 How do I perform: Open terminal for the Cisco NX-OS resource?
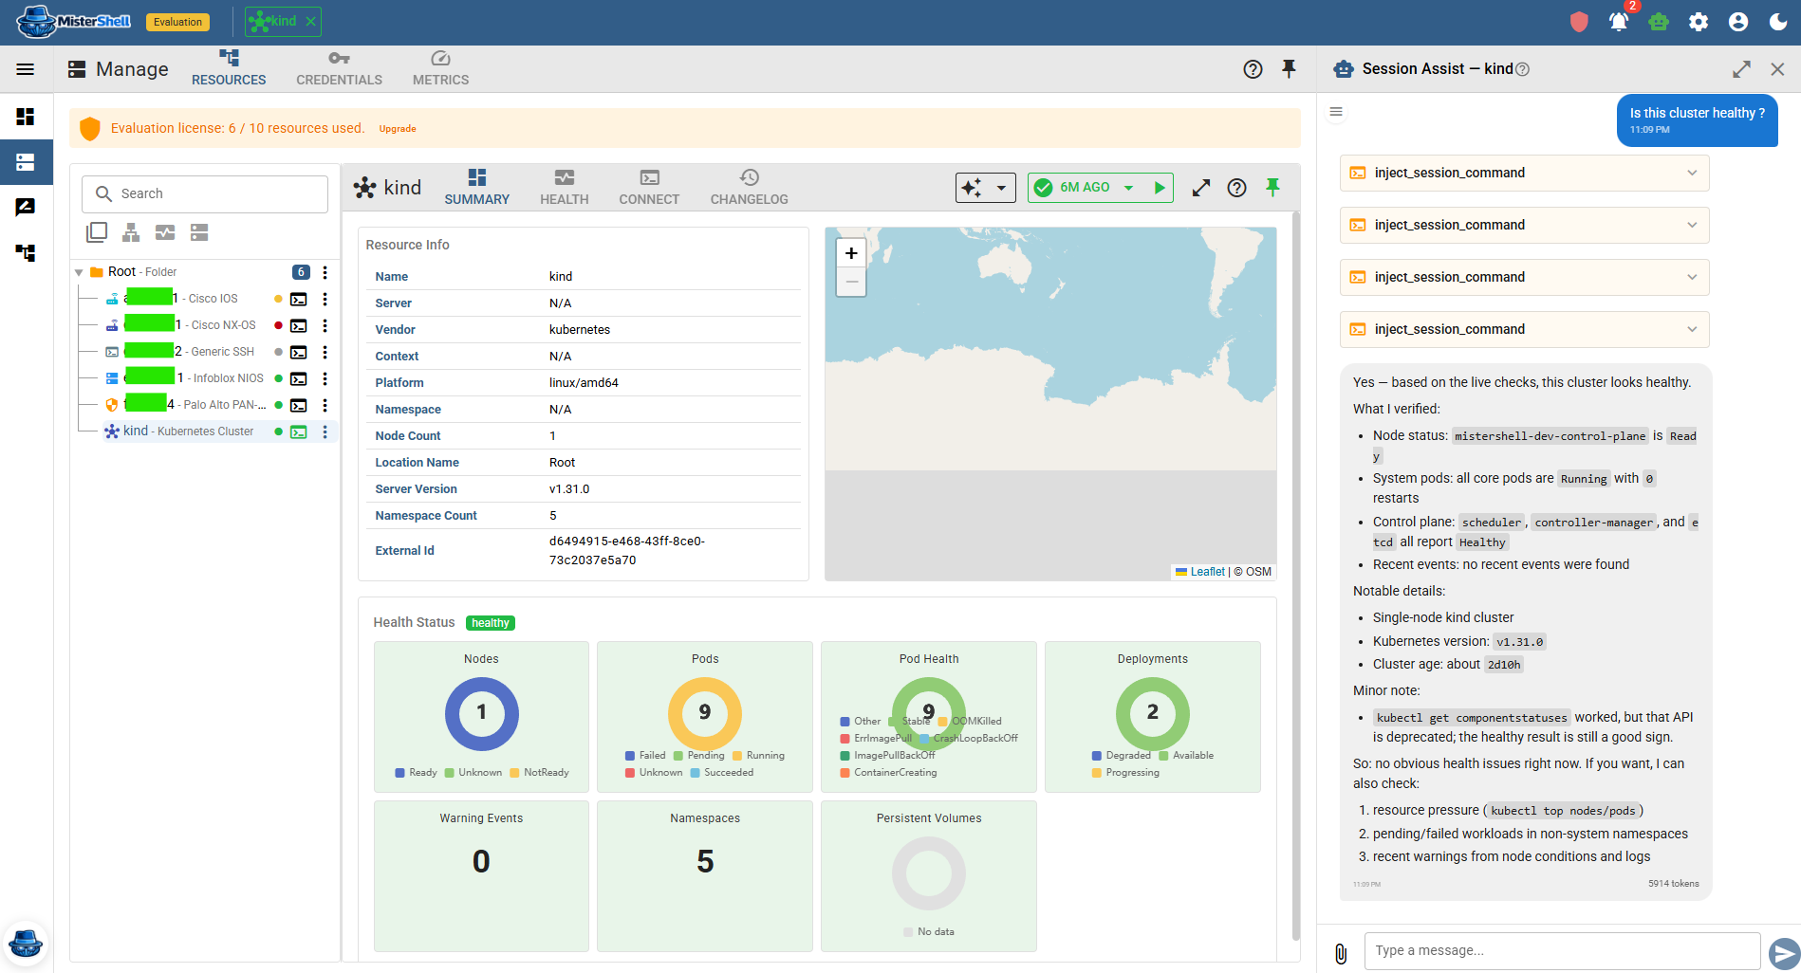[x=299, y=325]
